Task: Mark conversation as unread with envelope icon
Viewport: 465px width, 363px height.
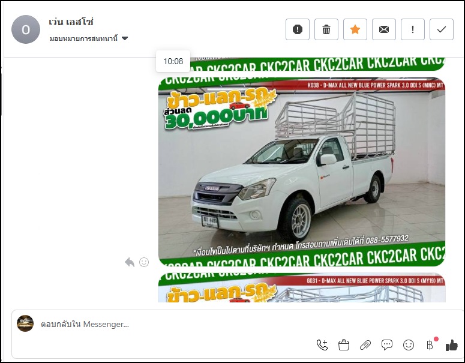Action: (x=384, y=29)
